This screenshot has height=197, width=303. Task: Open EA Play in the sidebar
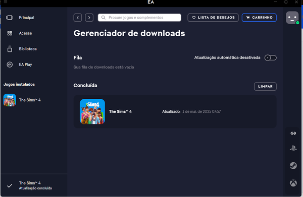[x=25, y=64]
